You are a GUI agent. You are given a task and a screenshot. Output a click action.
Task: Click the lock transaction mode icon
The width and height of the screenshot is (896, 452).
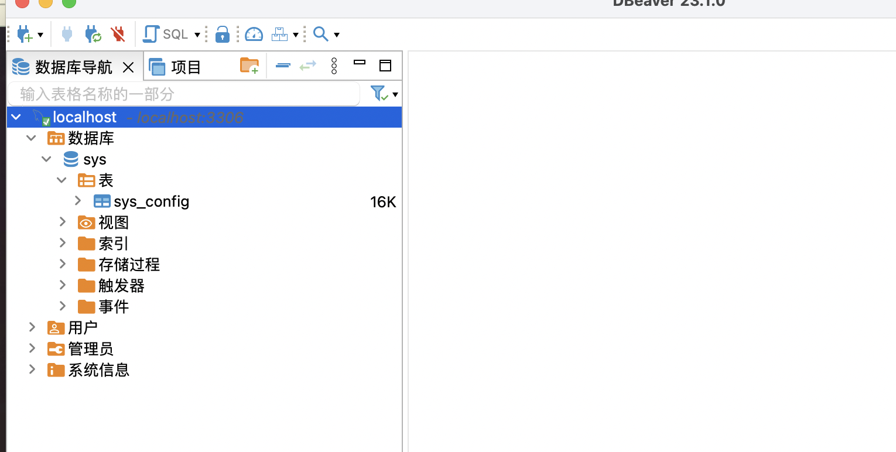(222, 35)
